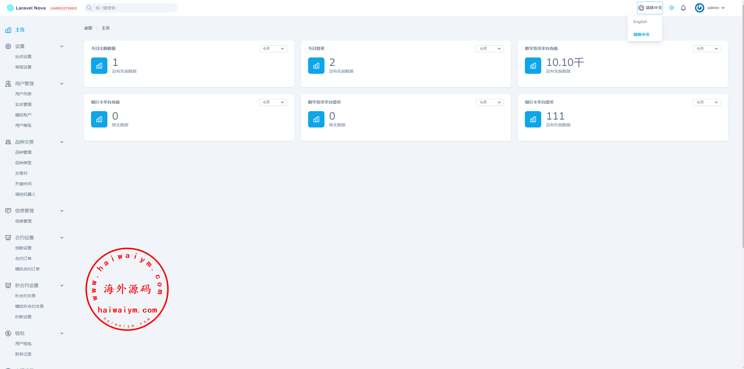Image resolution: width=744 pixels, height=369 pixels.
Task: Open the 银行卡平台提币 range dropdown
Action: [706, 102]
